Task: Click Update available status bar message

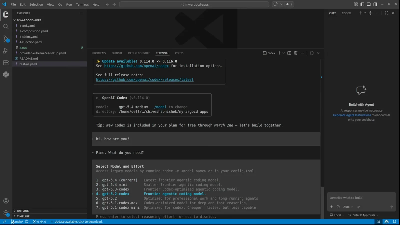Action: click(x=78, y=221)
